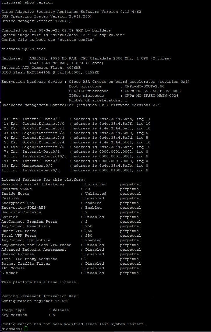Select 'Key version : A' line
The width and height of the screenshot is (211, 332).
pos(28,315)
